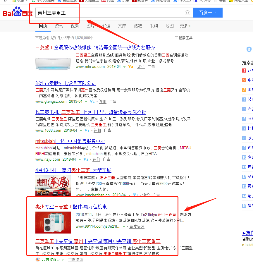Expand dropdown arrow beside www.kmchezhan.cn
Viewport: 253px width, 266px height.
click(x=130, y=195)
